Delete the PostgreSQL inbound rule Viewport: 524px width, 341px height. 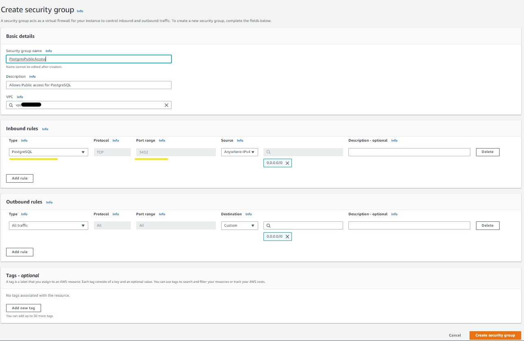[487, 152]
